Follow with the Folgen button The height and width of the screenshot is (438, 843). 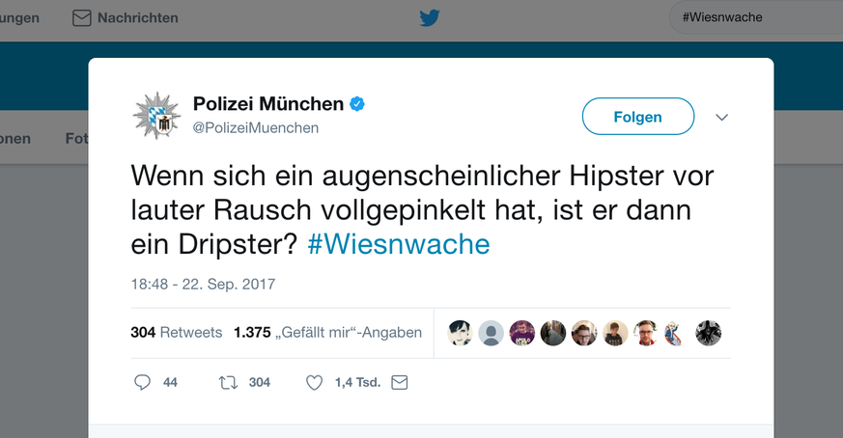(637, 117)
